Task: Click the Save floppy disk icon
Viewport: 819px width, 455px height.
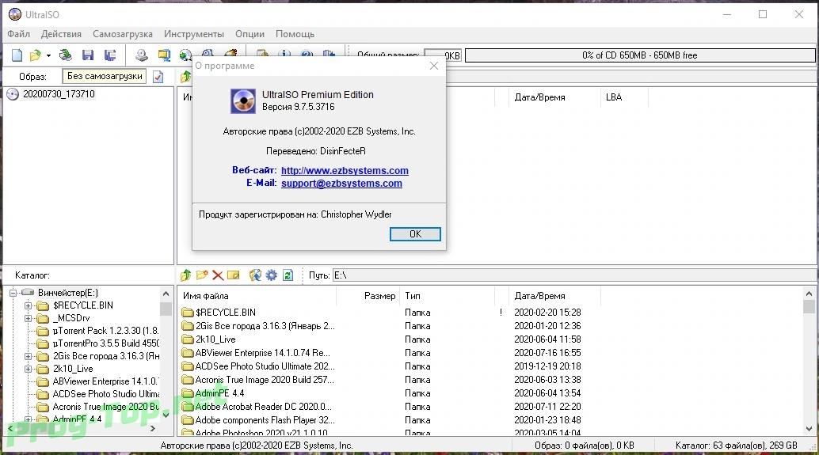Action: 88,55
